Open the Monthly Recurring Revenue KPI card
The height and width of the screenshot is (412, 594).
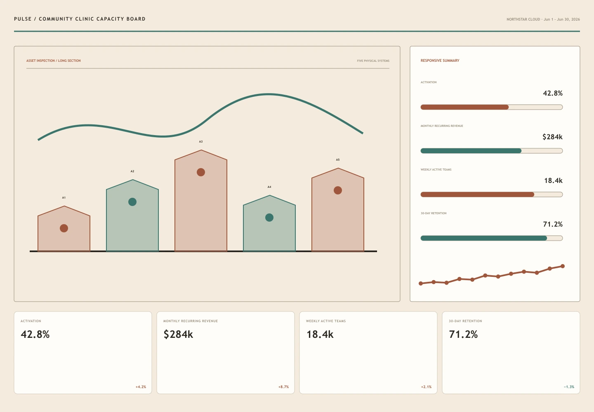point(226,353)
